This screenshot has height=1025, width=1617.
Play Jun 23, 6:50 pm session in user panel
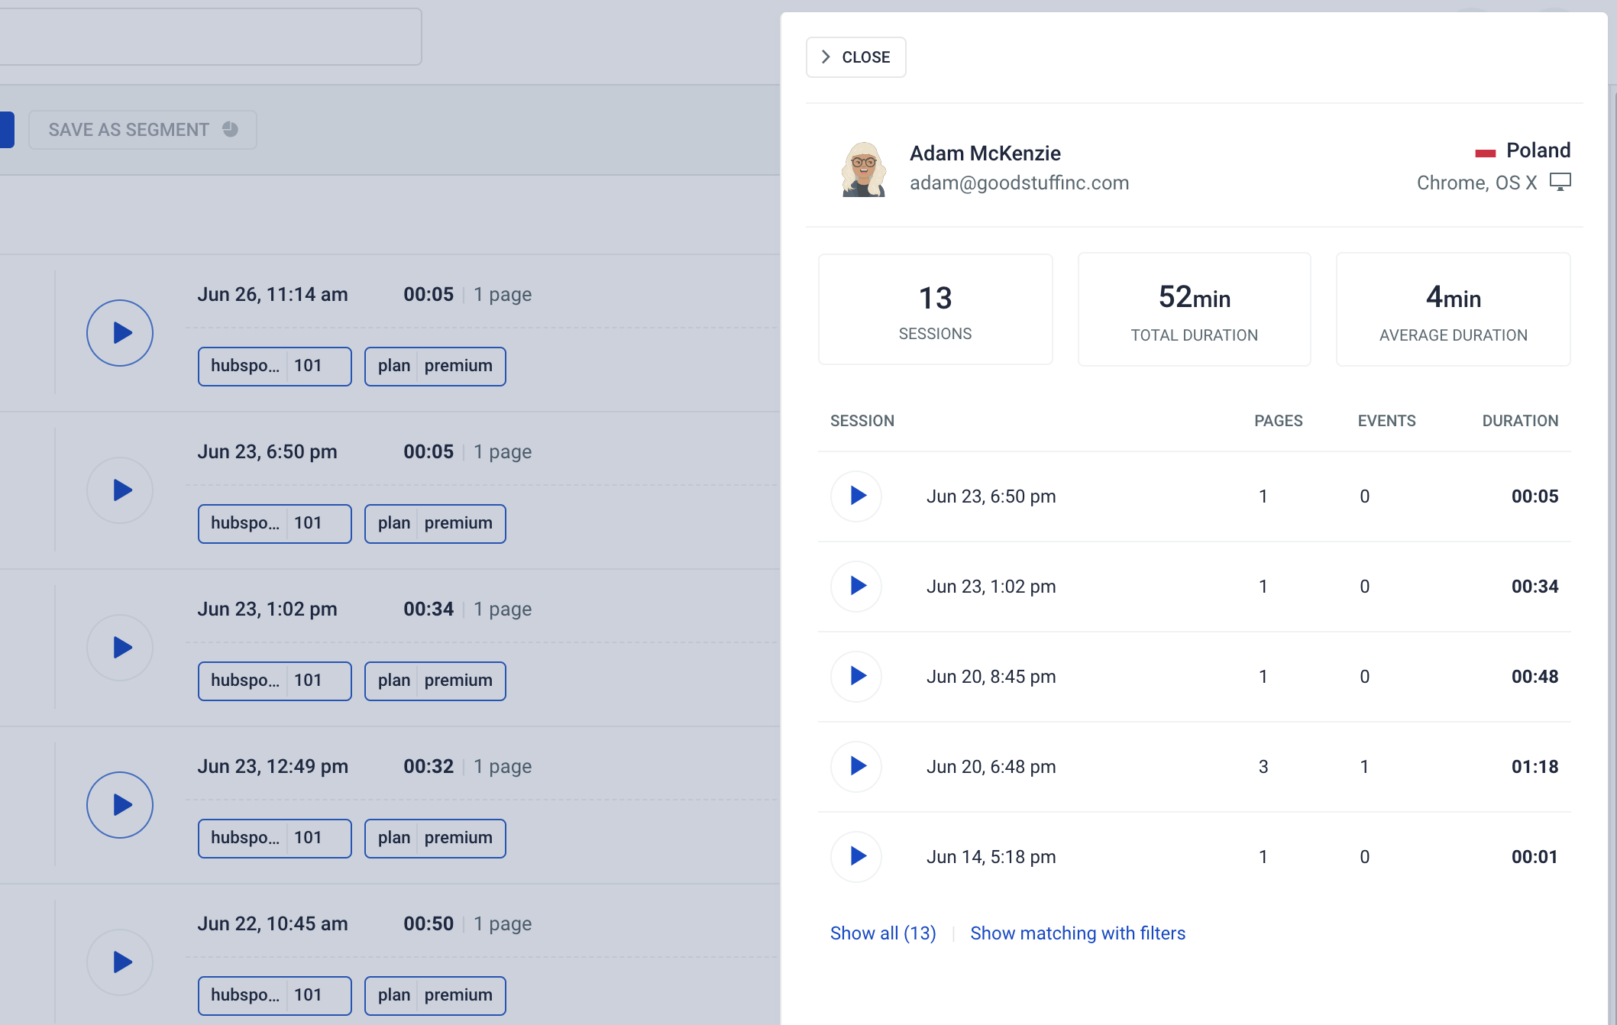pyautogui.click(x=856, y=496)
